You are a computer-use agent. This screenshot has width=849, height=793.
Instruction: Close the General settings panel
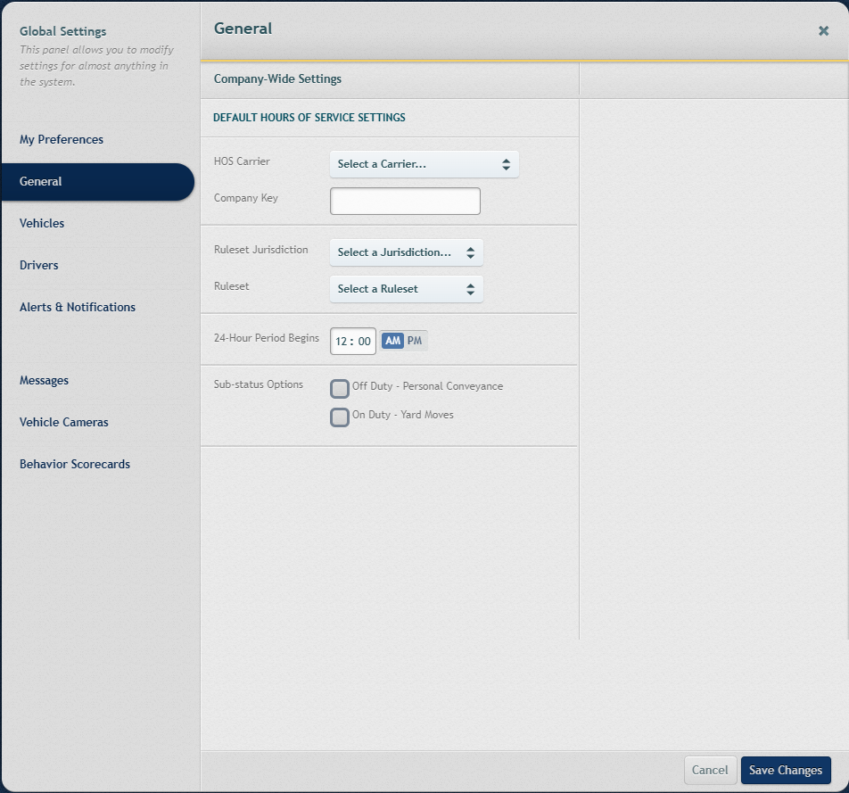click(823, 29)
